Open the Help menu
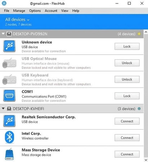 [76, 11]
